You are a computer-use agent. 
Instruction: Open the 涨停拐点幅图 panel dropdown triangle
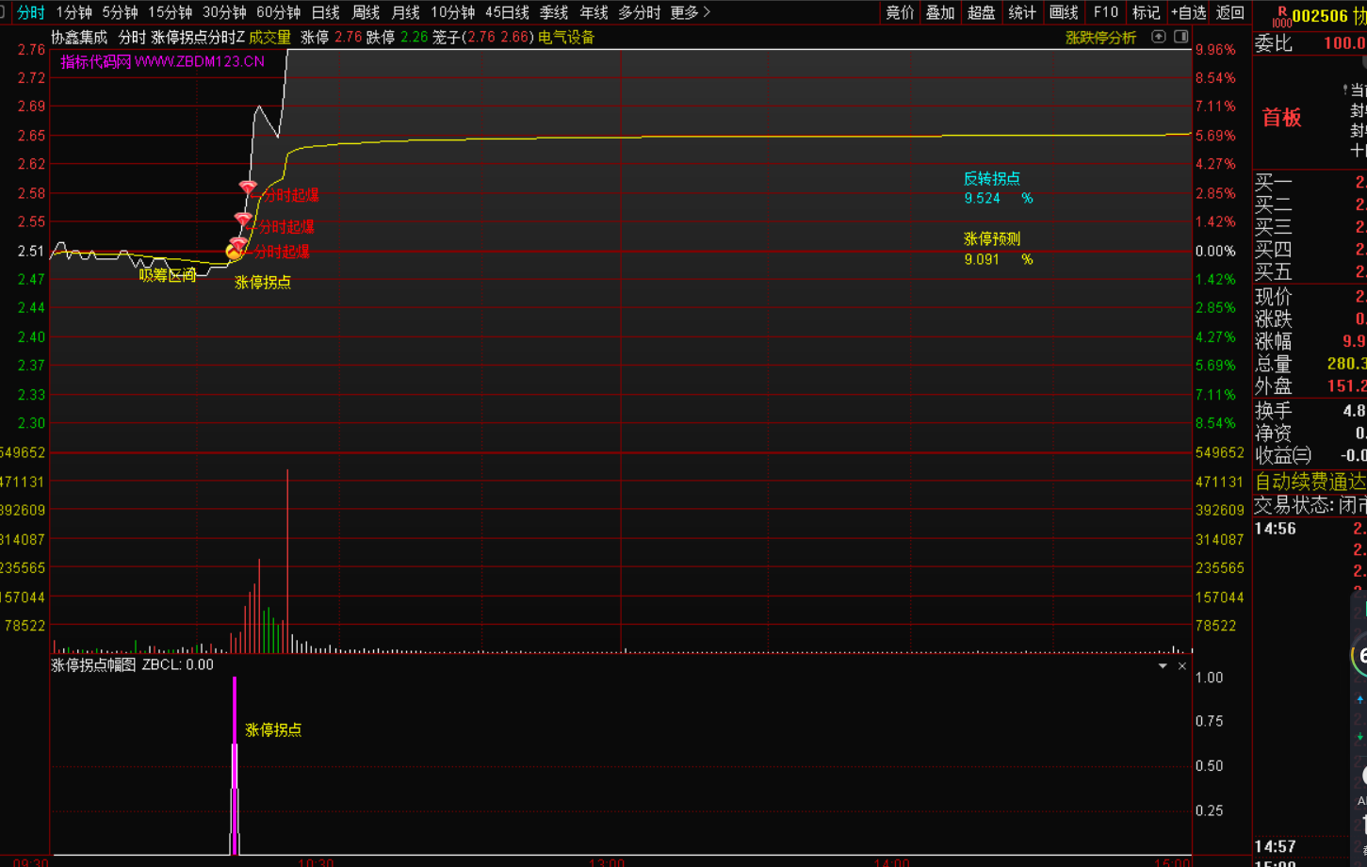point(1163,666)
